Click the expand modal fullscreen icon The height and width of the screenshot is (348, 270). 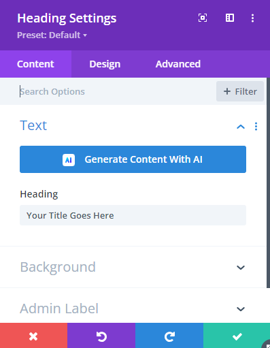203,18
